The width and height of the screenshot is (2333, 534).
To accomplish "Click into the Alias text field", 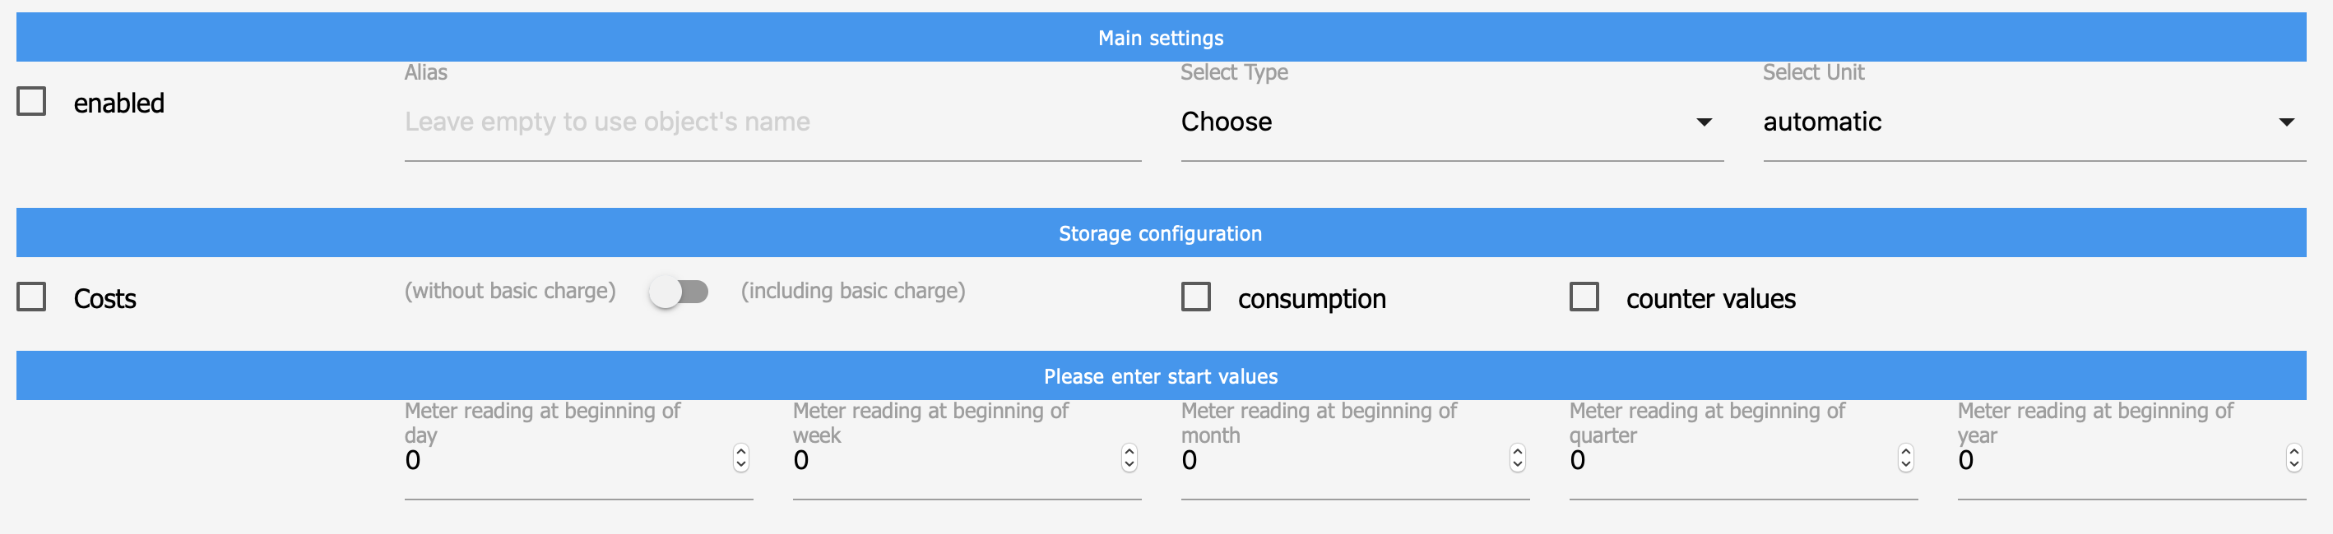I will pos(770,122).
